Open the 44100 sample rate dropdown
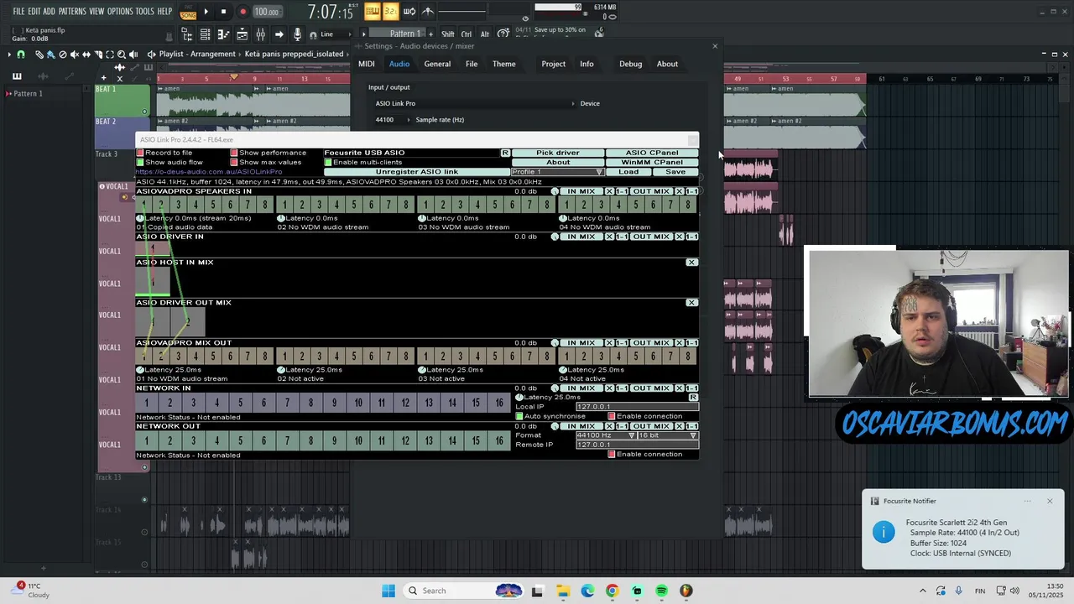The width and height of the screenshot is (1074, 604). click(394, 120)
